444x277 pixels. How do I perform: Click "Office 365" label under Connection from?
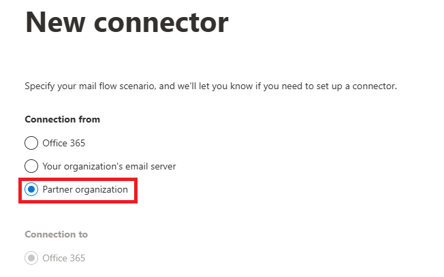[x=63, y=143]
